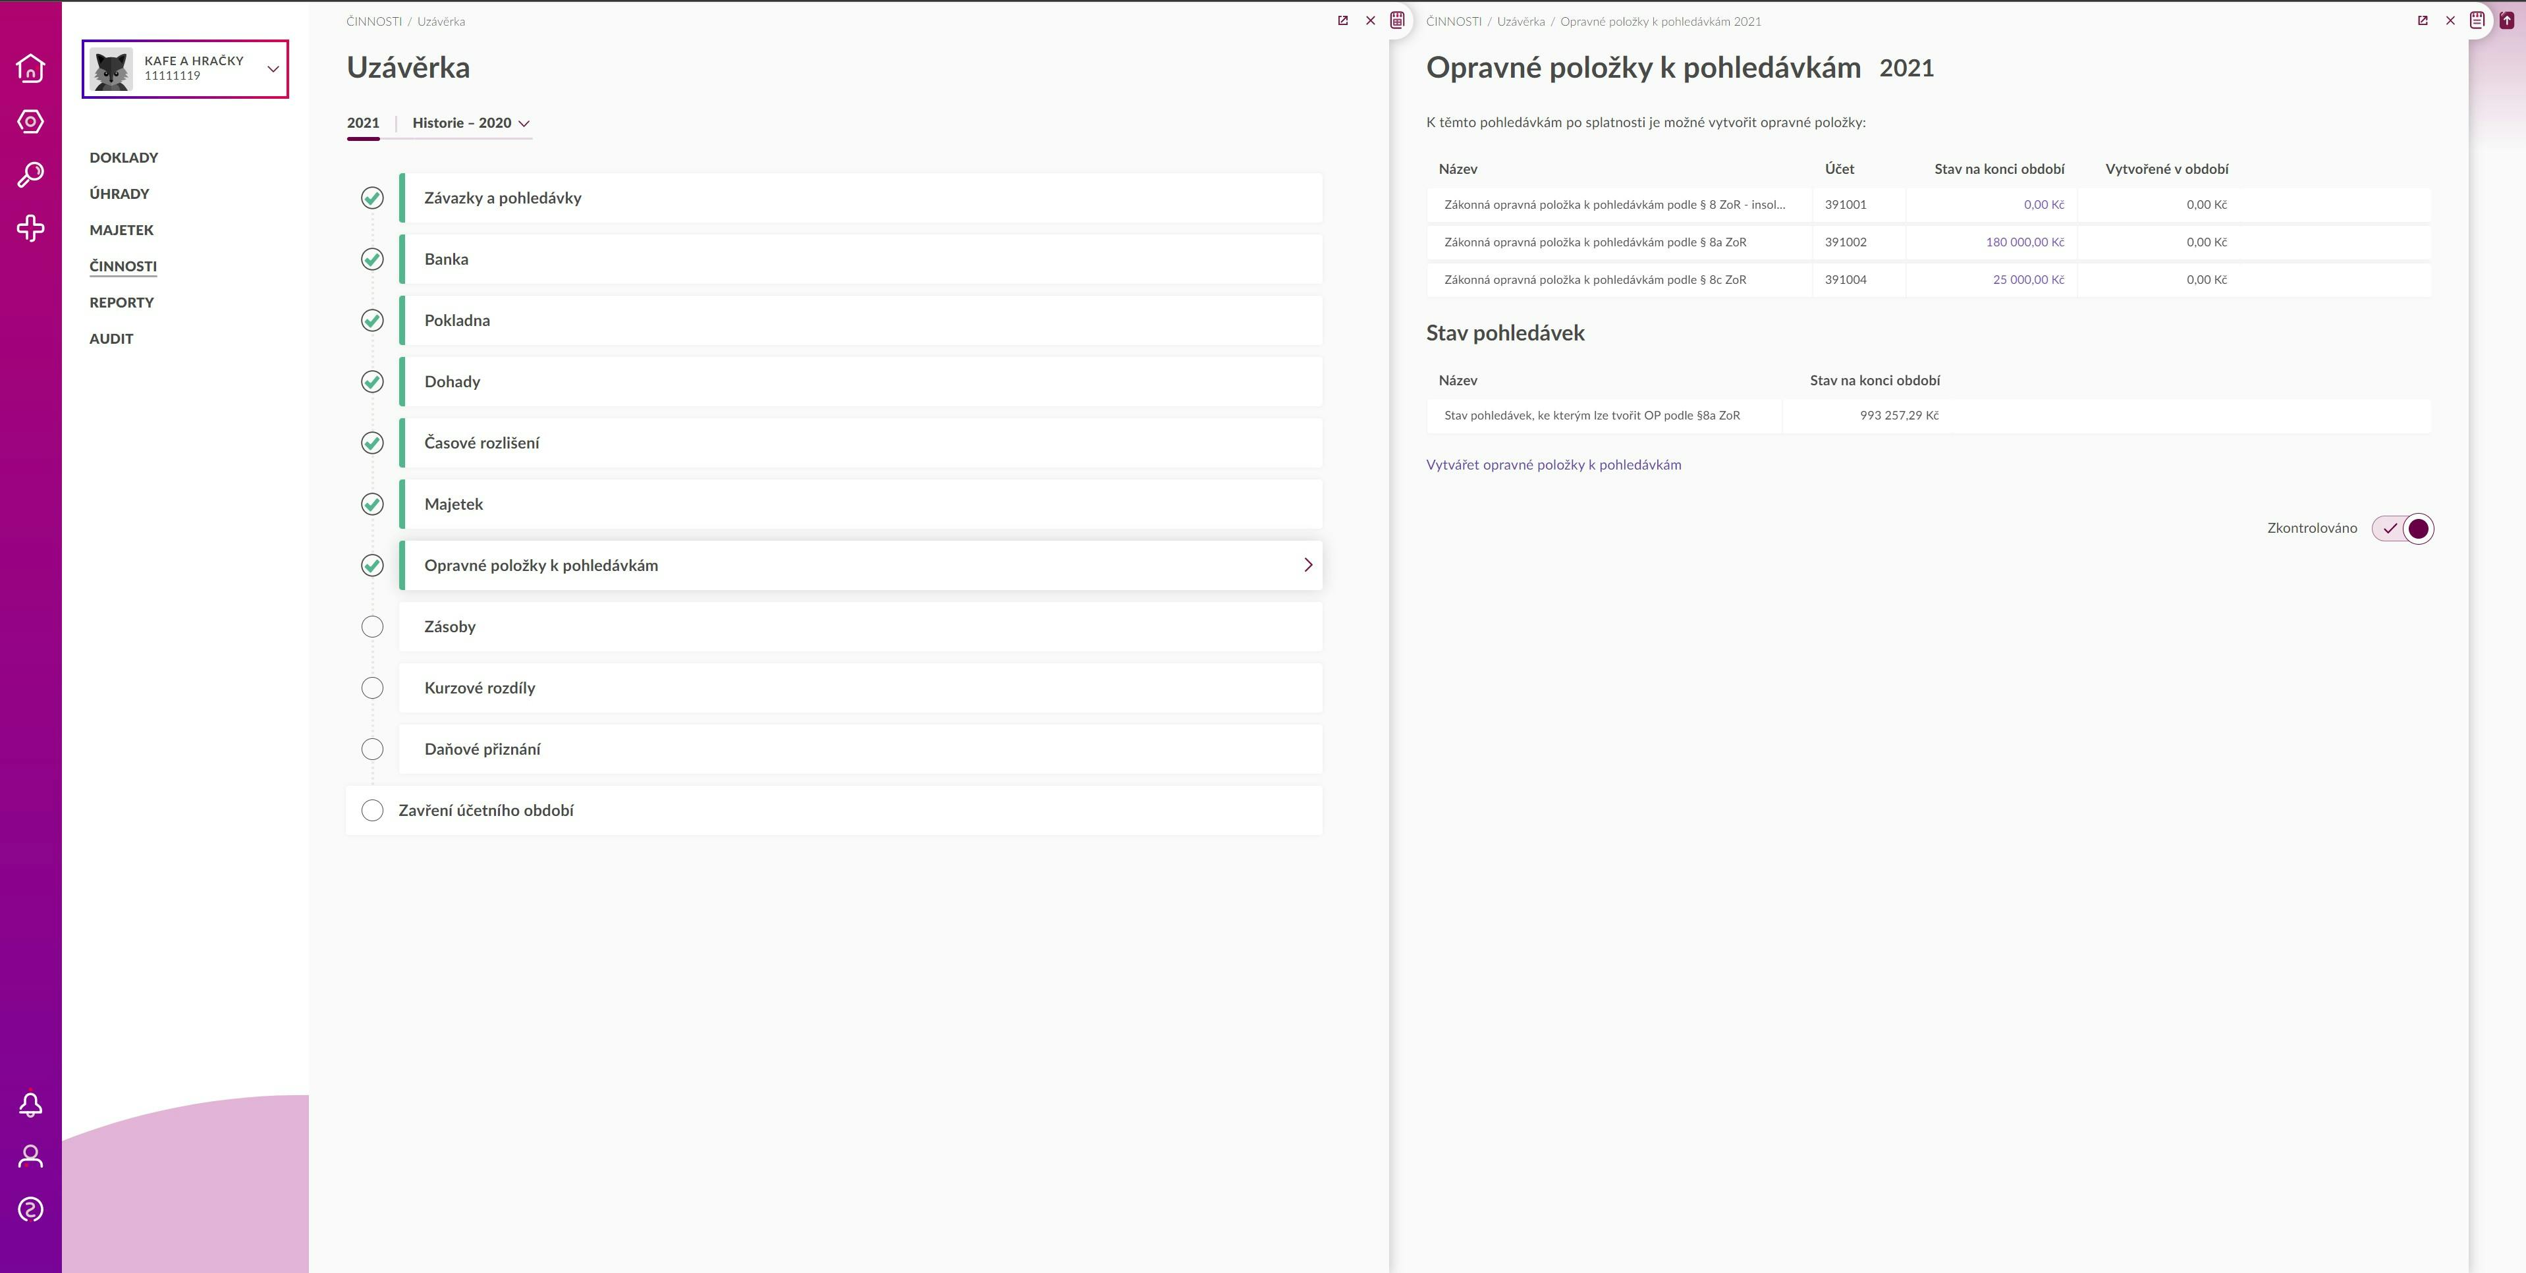The width and height of the screenshot is (2526, 1273).
Task: Click the green check circle next to Závazky a pohledávky
Action: point(371,198)
